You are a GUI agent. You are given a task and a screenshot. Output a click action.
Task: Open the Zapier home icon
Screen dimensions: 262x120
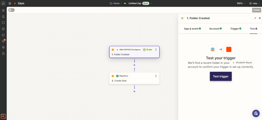(x=3, y=3)
